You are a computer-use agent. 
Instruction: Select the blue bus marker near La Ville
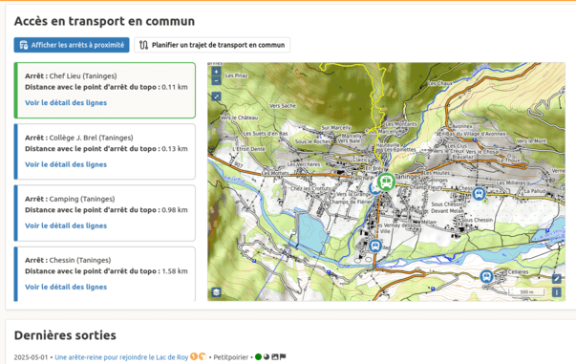(375, 246)
